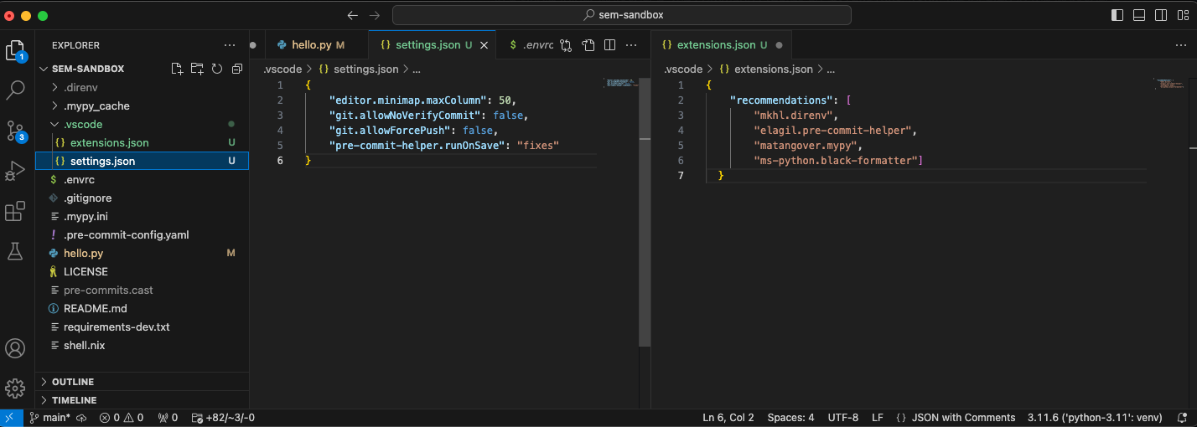Click the settings.json minimap

pos(620,84)
